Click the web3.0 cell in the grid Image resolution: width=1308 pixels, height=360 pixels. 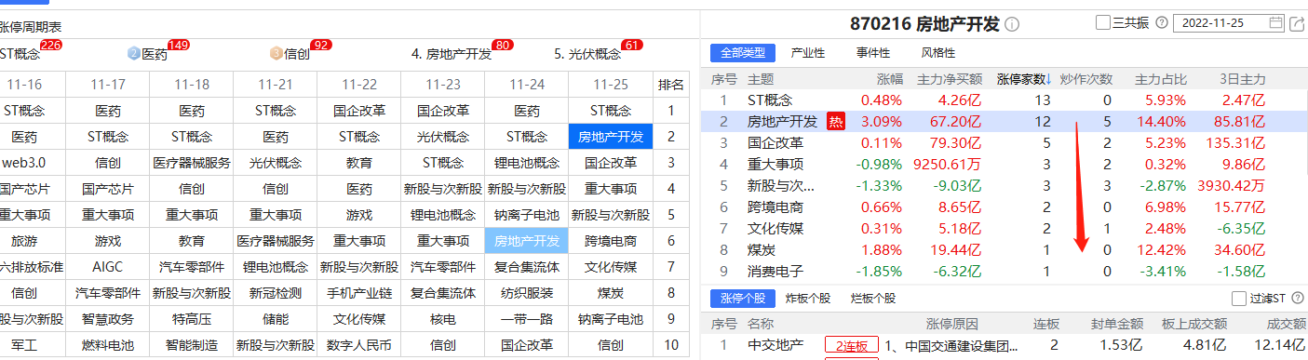[23, 163]
